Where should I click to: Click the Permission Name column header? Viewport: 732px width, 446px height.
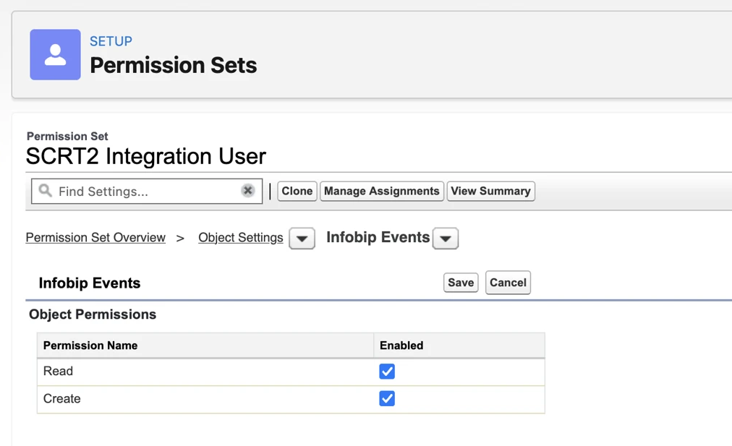pyautogui.click(x=205, y=346)
